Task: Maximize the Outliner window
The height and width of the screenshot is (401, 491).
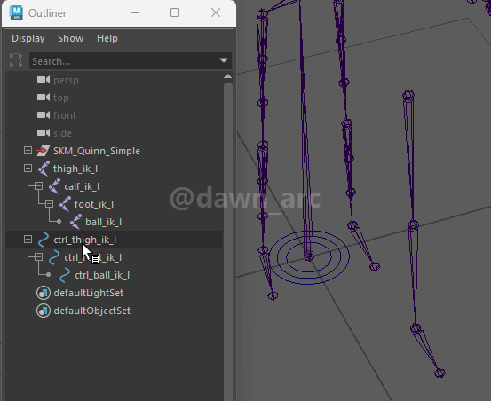Action: click(x=175, y=12)
